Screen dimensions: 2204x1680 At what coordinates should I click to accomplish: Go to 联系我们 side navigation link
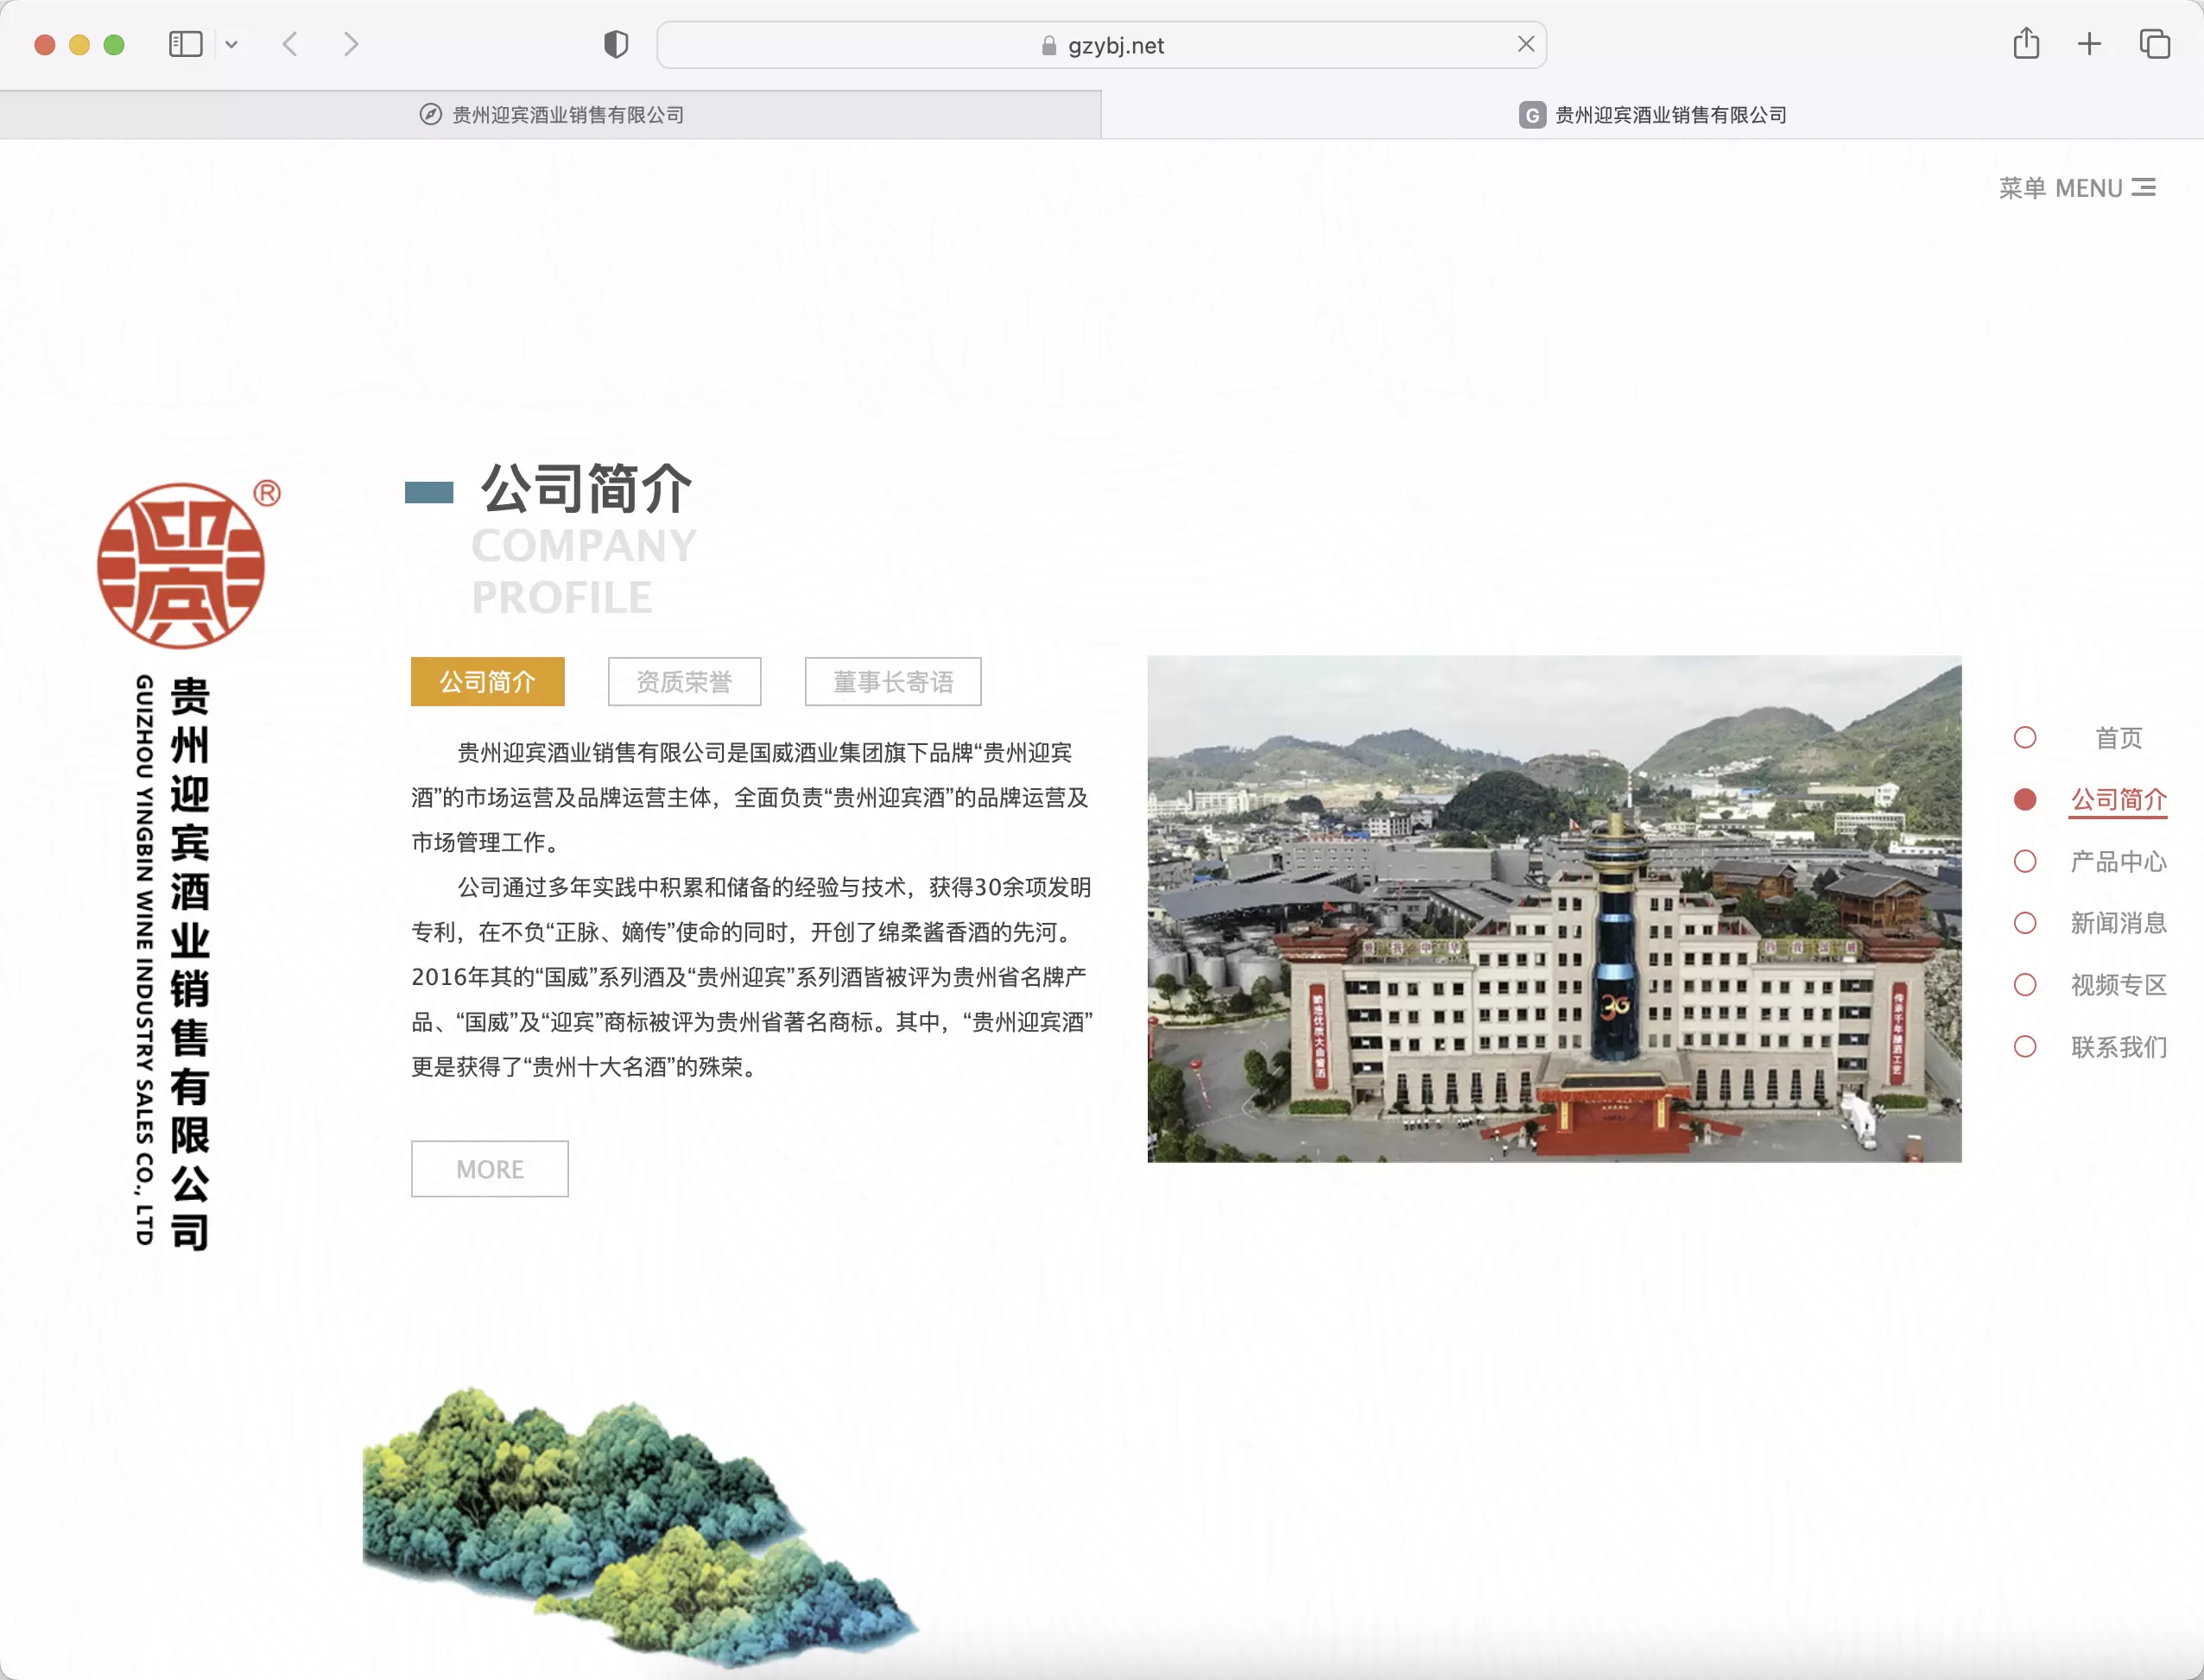click(2118, 1047)
